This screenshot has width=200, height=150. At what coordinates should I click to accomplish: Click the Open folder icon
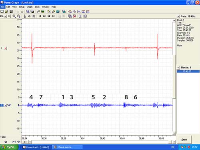coord(6,12)
